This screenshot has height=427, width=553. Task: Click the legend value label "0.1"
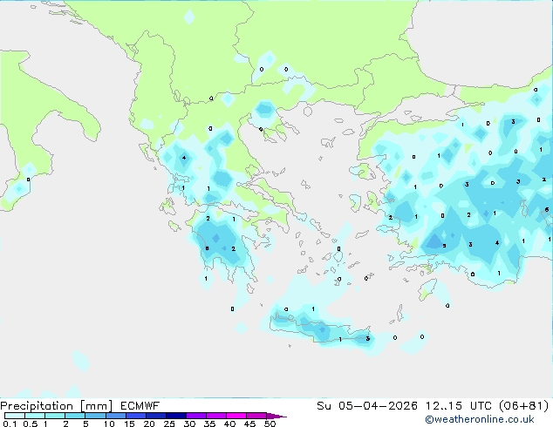pos(10,424)
